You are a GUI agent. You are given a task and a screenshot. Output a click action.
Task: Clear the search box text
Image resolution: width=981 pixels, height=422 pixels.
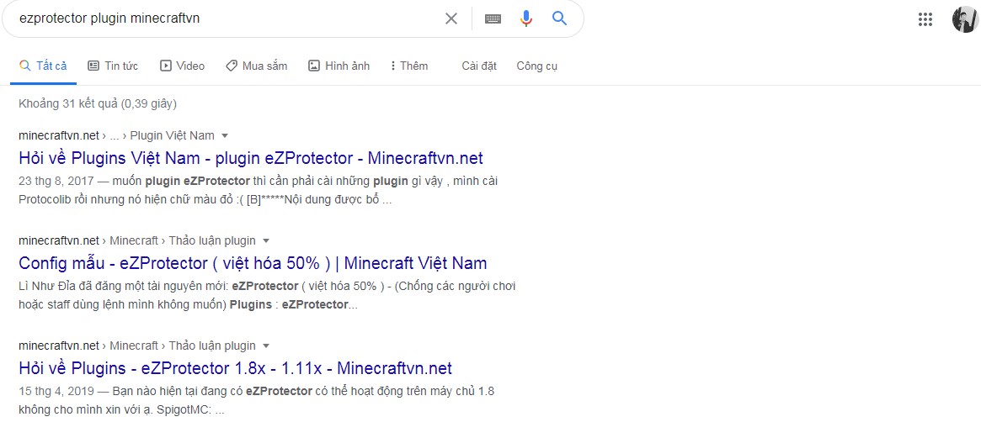click(x=451, y=18)
